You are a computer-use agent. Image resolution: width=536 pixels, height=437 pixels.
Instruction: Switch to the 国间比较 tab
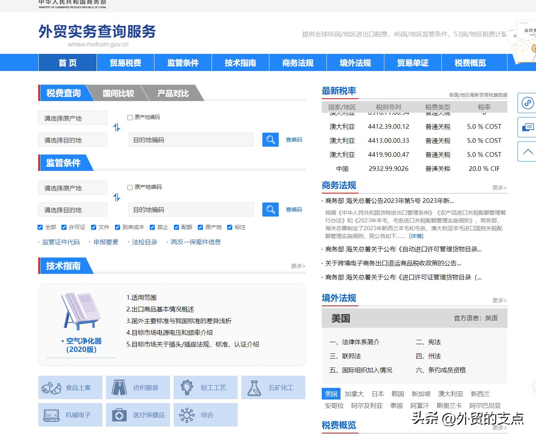(x=118, y=93)
